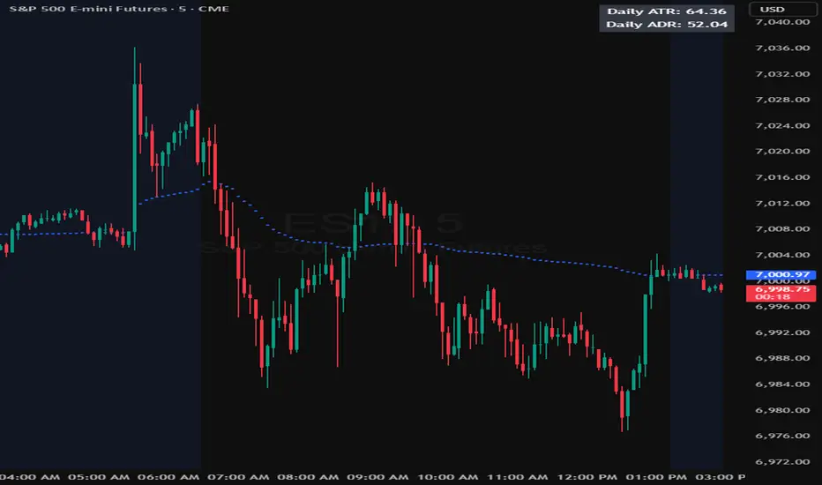This screenshot has width=822, height=485.
Task: Click the 6,976.00 price axis label
Action: [782, 436]
